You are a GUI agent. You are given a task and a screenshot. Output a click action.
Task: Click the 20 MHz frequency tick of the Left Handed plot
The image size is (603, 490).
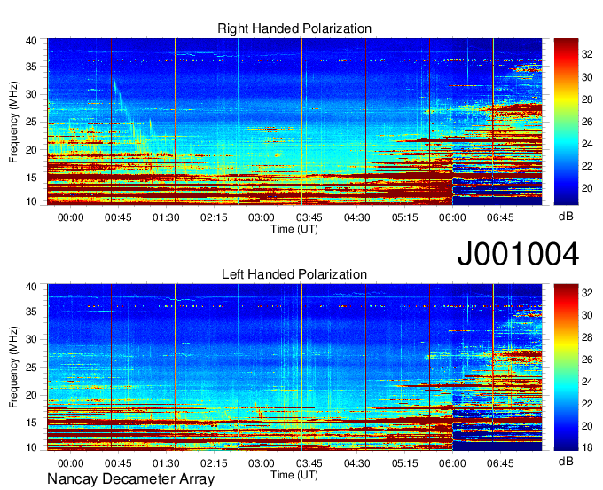coord(31,395)
